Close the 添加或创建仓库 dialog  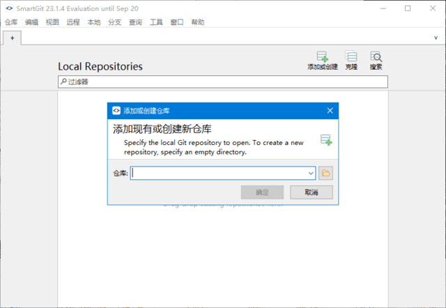point(330,111)
